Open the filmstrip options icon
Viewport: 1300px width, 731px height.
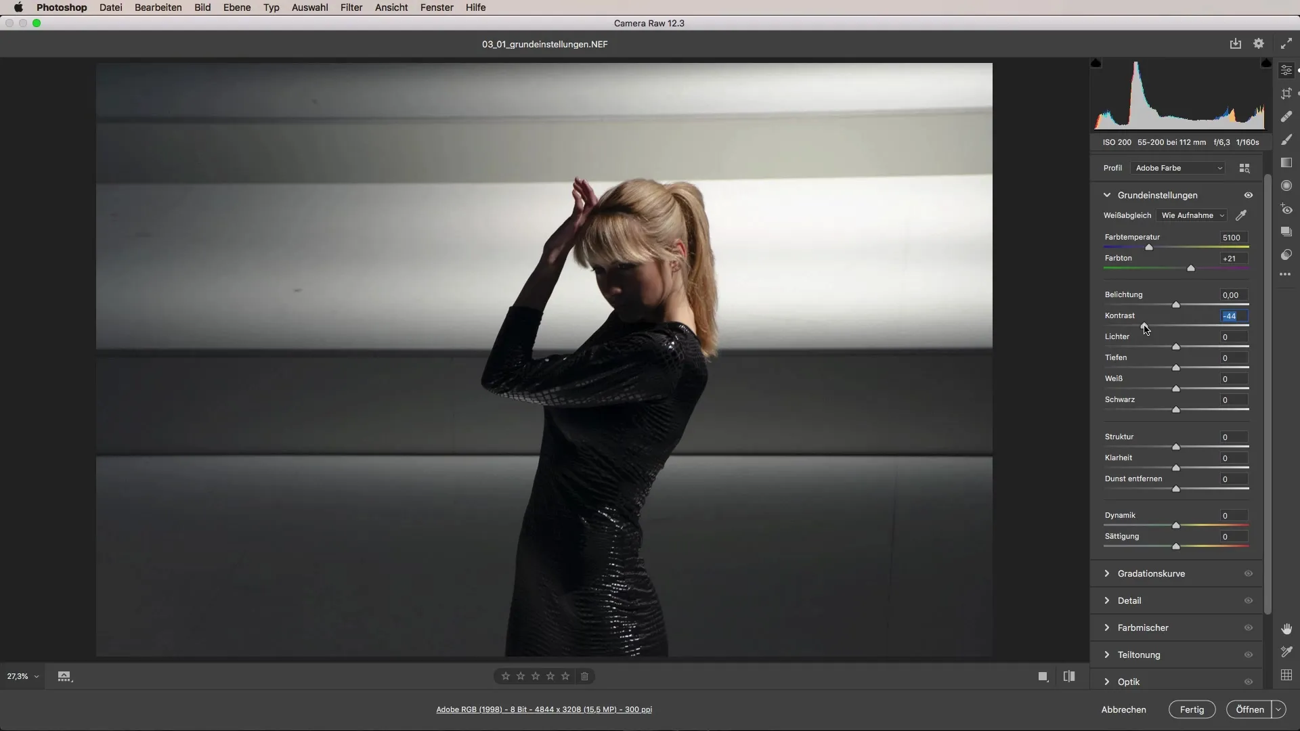coord(64,676)
